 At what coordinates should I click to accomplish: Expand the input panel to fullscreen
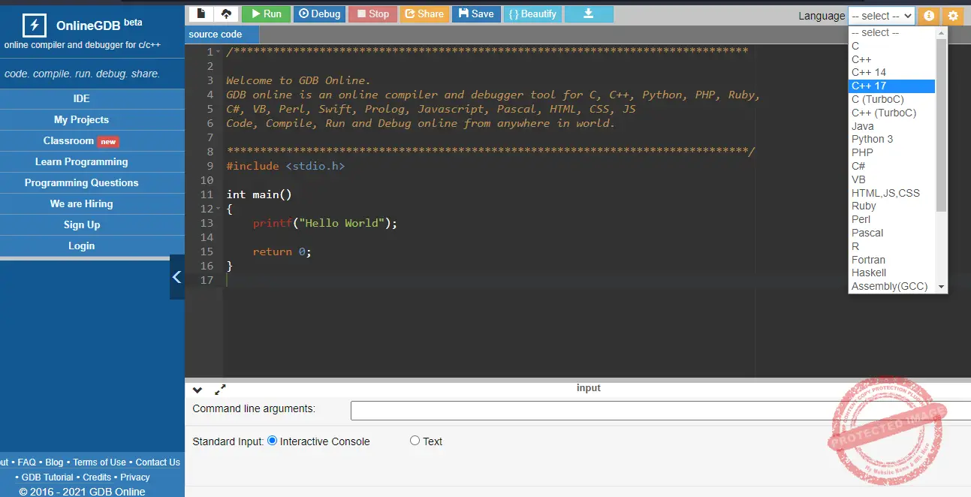tap(220, 390)
